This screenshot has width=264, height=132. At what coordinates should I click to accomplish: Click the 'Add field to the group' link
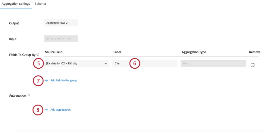click(64, 80)
